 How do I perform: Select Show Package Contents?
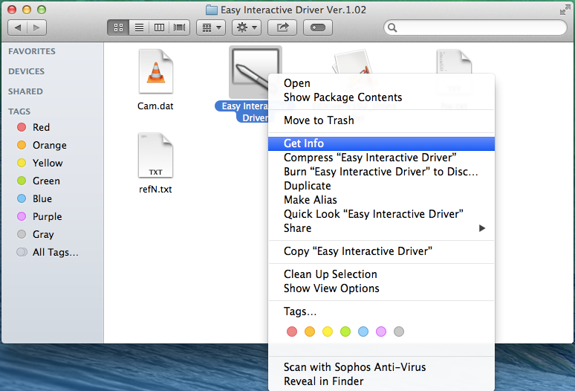(342, 97)
